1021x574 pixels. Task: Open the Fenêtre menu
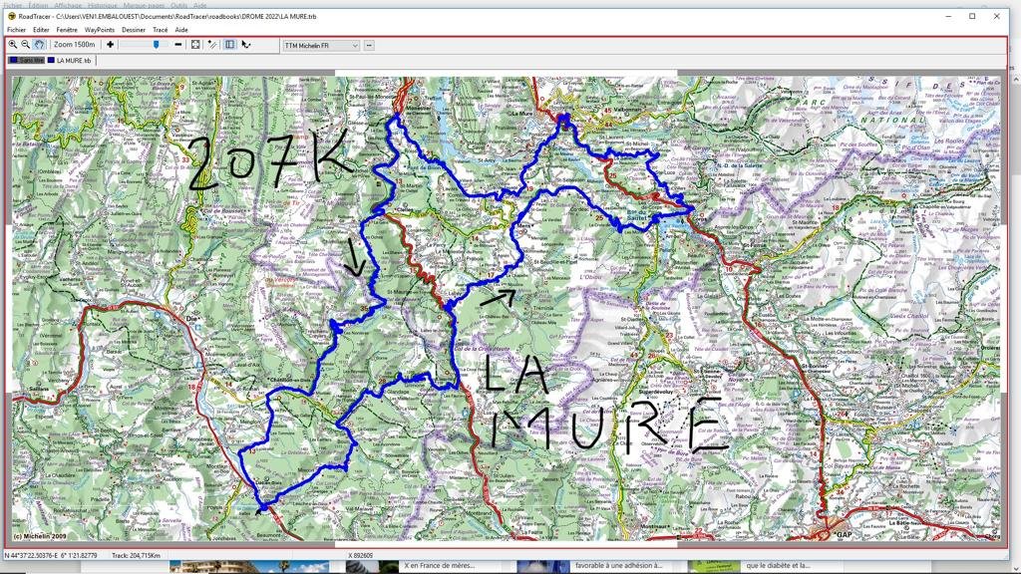67,30
